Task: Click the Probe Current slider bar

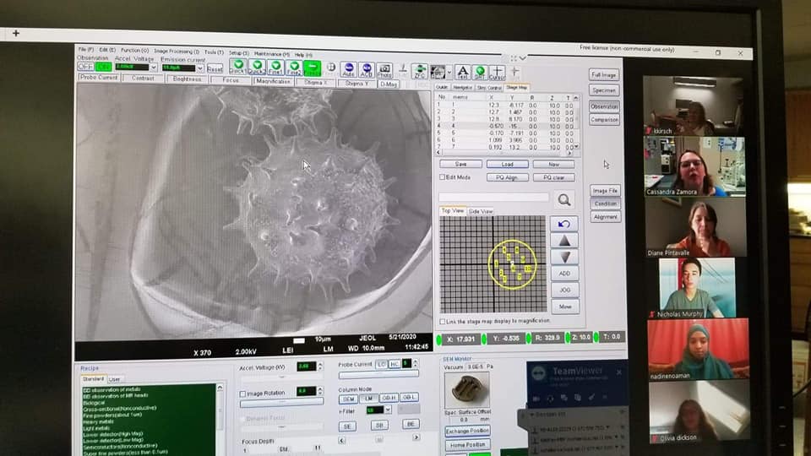Action: click(x=378, y=375)
